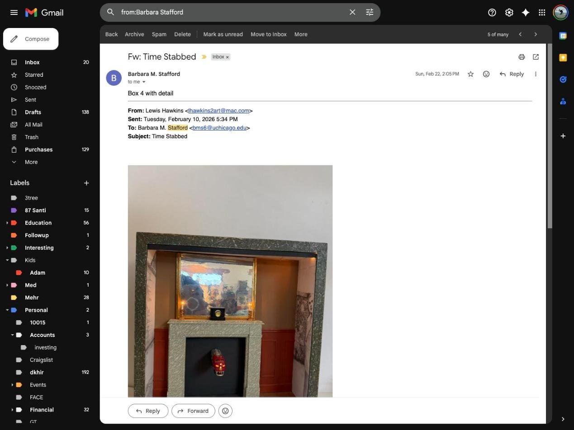The width and height of the screenshot is (574, 430).
Task: Open email in new window icon
Action: [536, 57]
